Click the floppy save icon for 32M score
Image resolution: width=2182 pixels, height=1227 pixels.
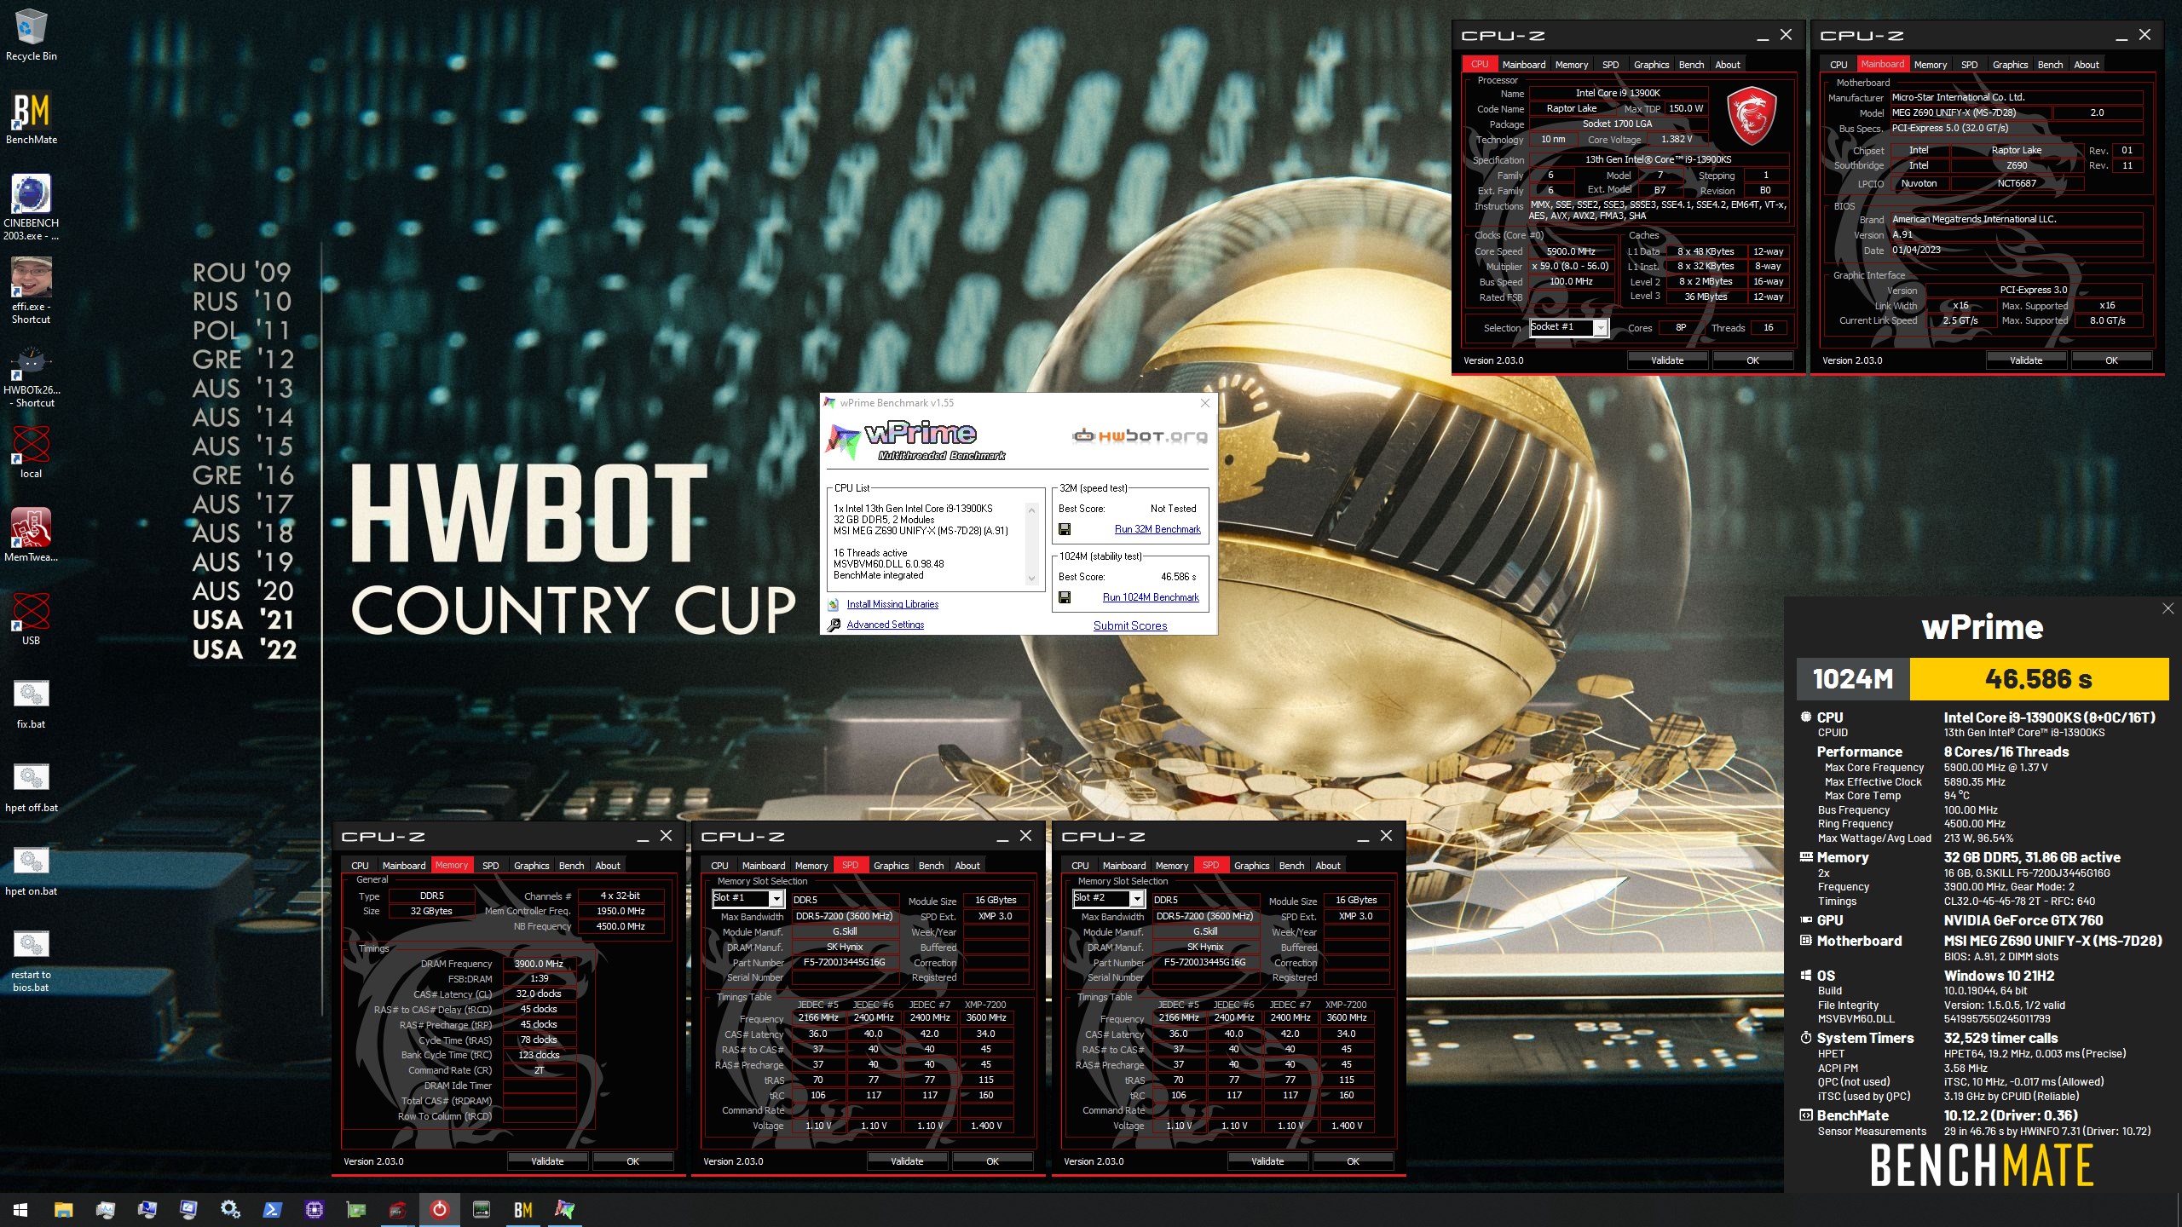(1065, 529)
